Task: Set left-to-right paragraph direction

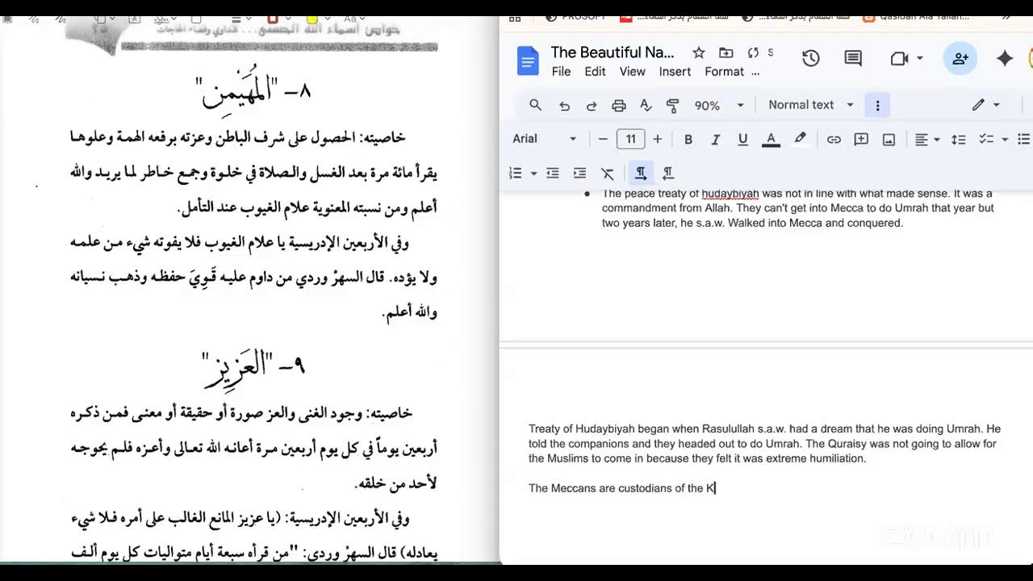Action: pyautogui.click(x=641, y=173)
